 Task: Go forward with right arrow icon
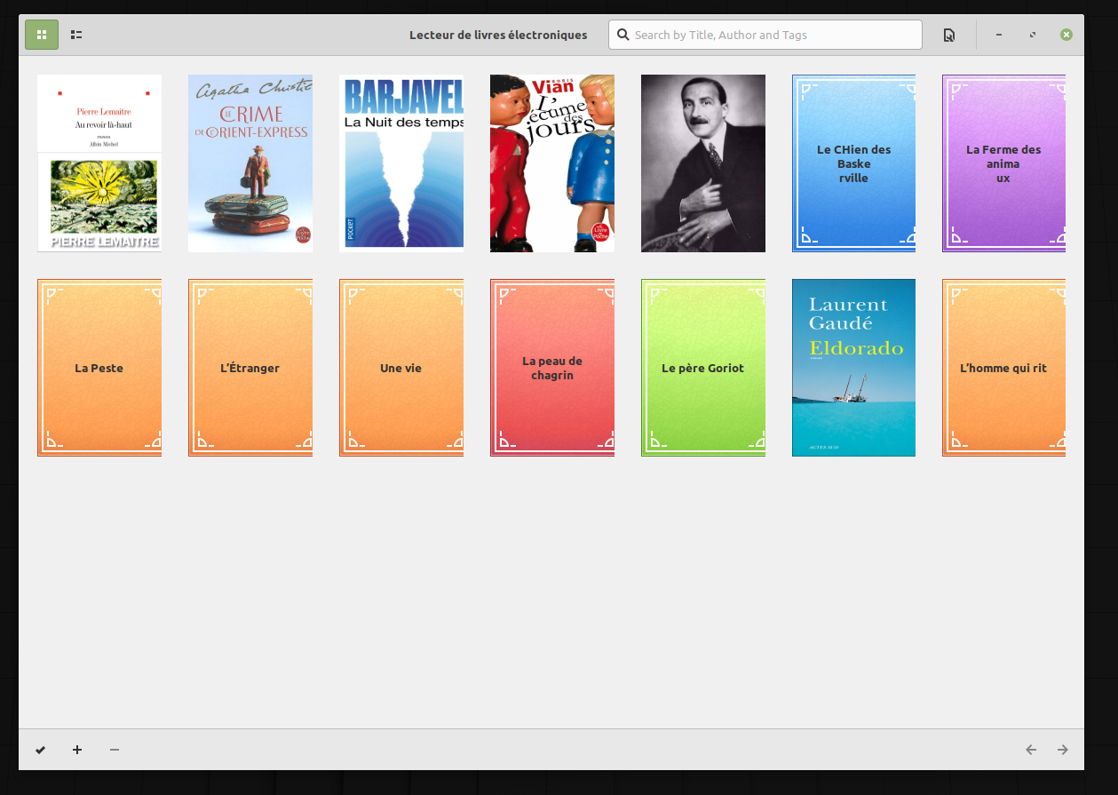[x=1063, y=750]
